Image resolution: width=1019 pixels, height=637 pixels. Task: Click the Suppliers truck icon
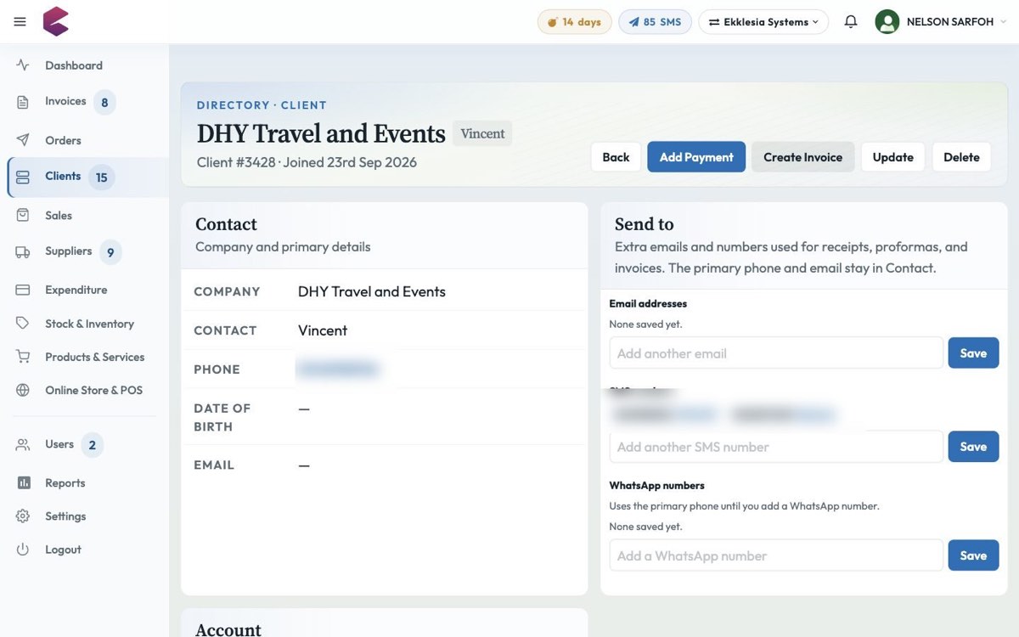(23, 251)
